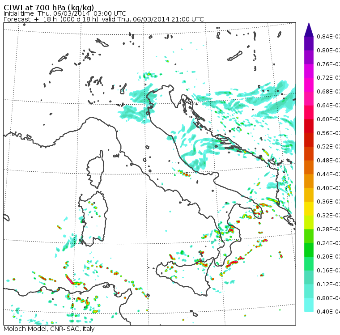This screenshot has height=335, width=340.
Task: Click the title "CLWI at 700 hPa (kg/kg)"
Action: tap(49, 8)
